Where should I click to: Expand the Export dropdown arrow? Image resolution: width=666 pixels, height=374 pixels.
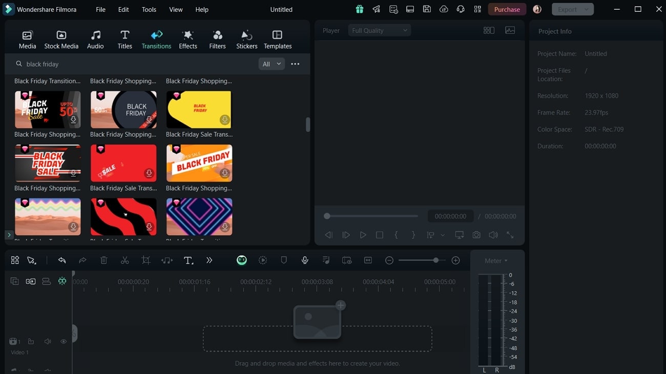(587, 9)
